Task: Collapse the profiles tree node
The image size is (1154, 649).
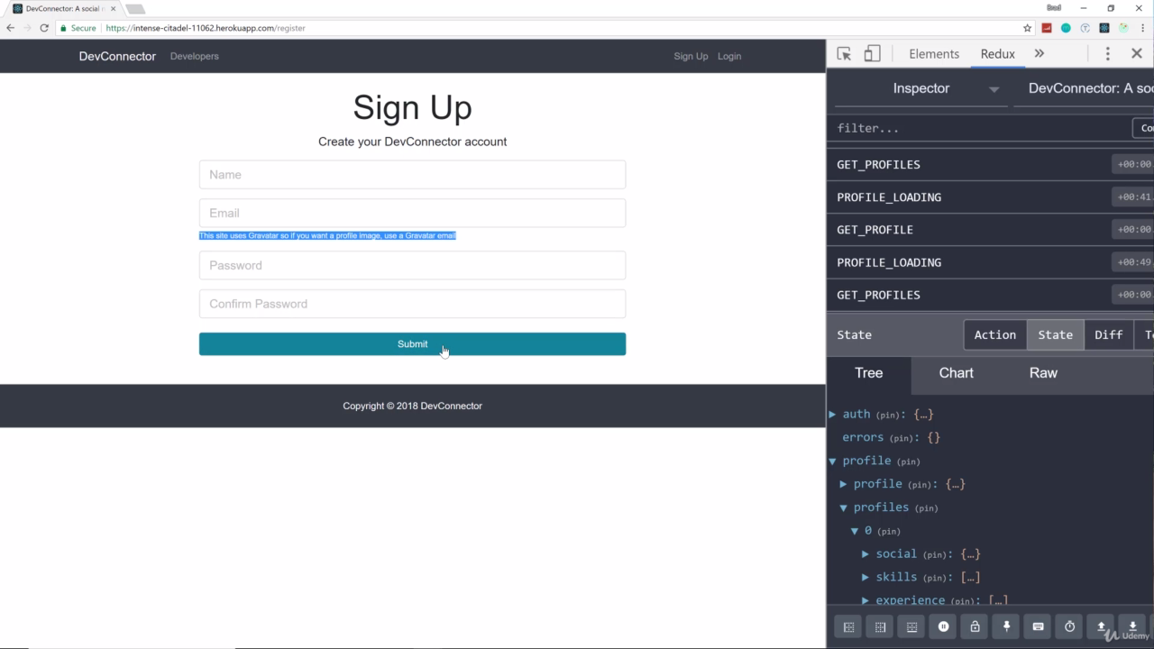Action: pos(844,507)
